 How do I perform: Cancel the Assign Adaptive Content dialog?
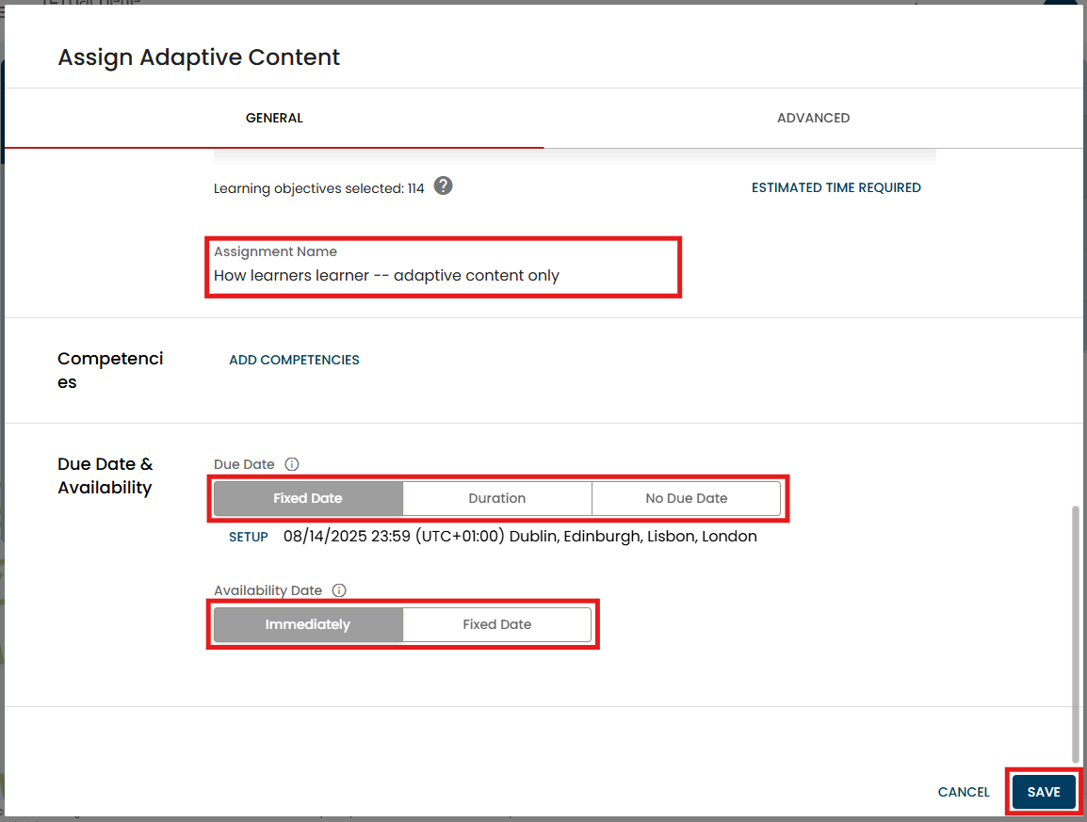point(964,792)
